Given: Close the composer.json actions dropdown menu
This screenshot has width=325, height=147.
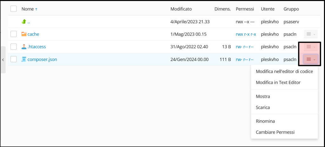Looking at the screenshot, I should coord(310,59).
